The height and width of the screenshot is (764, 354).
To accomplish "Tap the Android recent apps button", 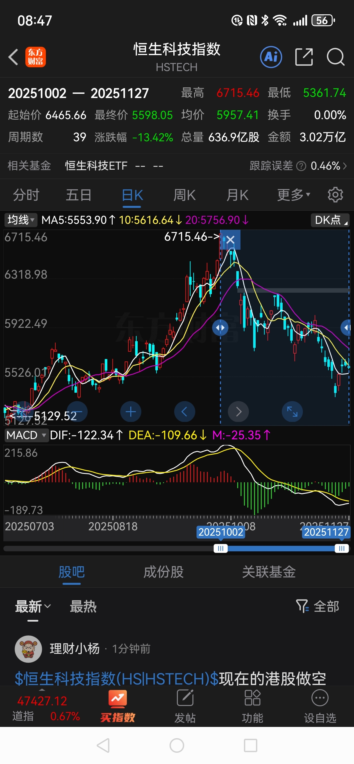I will coord(250,745).
